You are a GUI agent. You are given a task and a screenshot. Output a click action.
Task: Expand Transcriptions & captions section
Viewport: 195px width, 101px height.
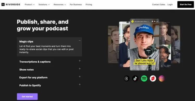point(80,61)
